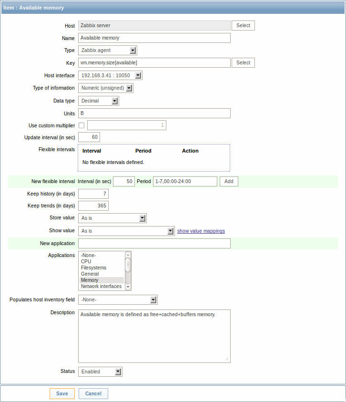Expand the Type of information dropdown
Screen dimensions: 346x402
(x=106, y=88)
